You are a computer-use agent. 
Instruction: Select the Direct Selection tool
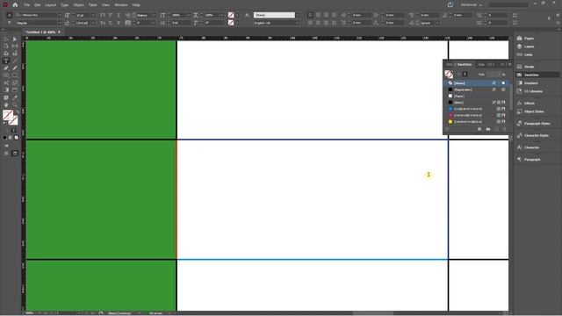coord(15,39)
